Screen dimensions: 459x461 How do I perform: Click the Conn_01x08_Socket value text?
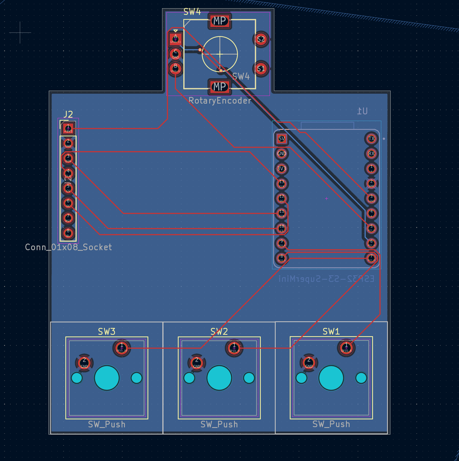tap(68, 247)
